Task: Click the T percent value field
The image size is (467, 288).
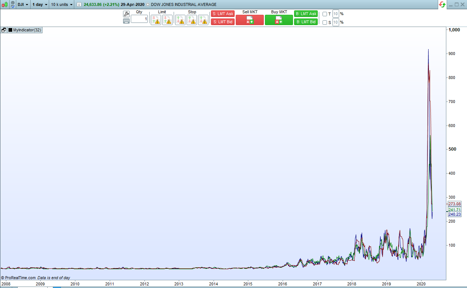Action: (x=336, y=14)
